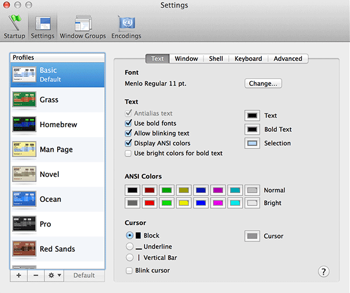Open the help question mark button

pyautogui.click(x=324, y=271)
